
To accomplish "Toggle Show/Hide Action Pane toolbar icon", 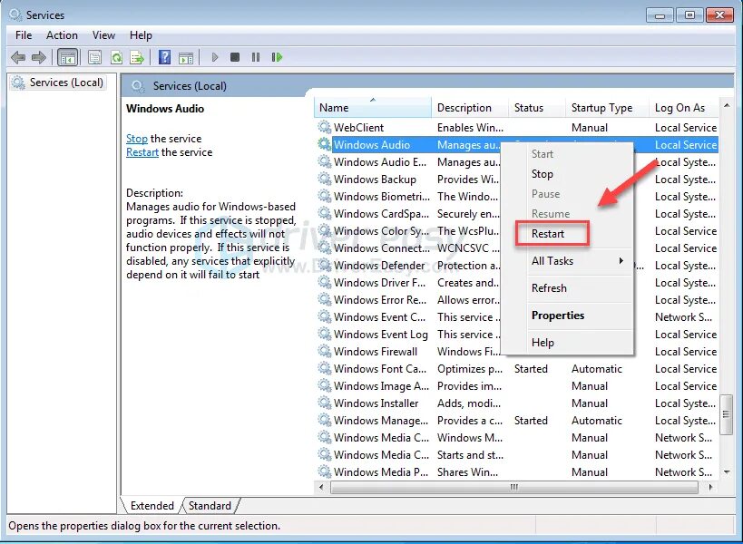I will [186, 58].
